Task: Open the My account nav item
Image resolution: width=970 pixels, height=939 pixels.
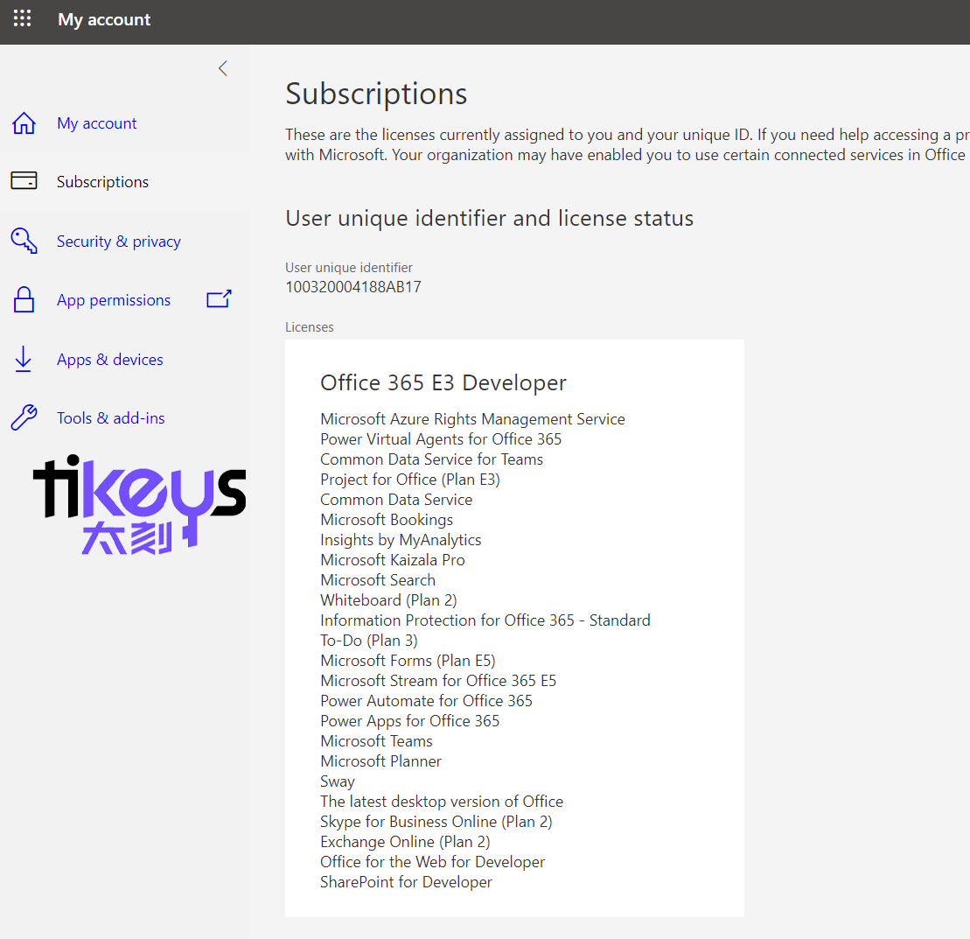Action: (x=96, y=123)
